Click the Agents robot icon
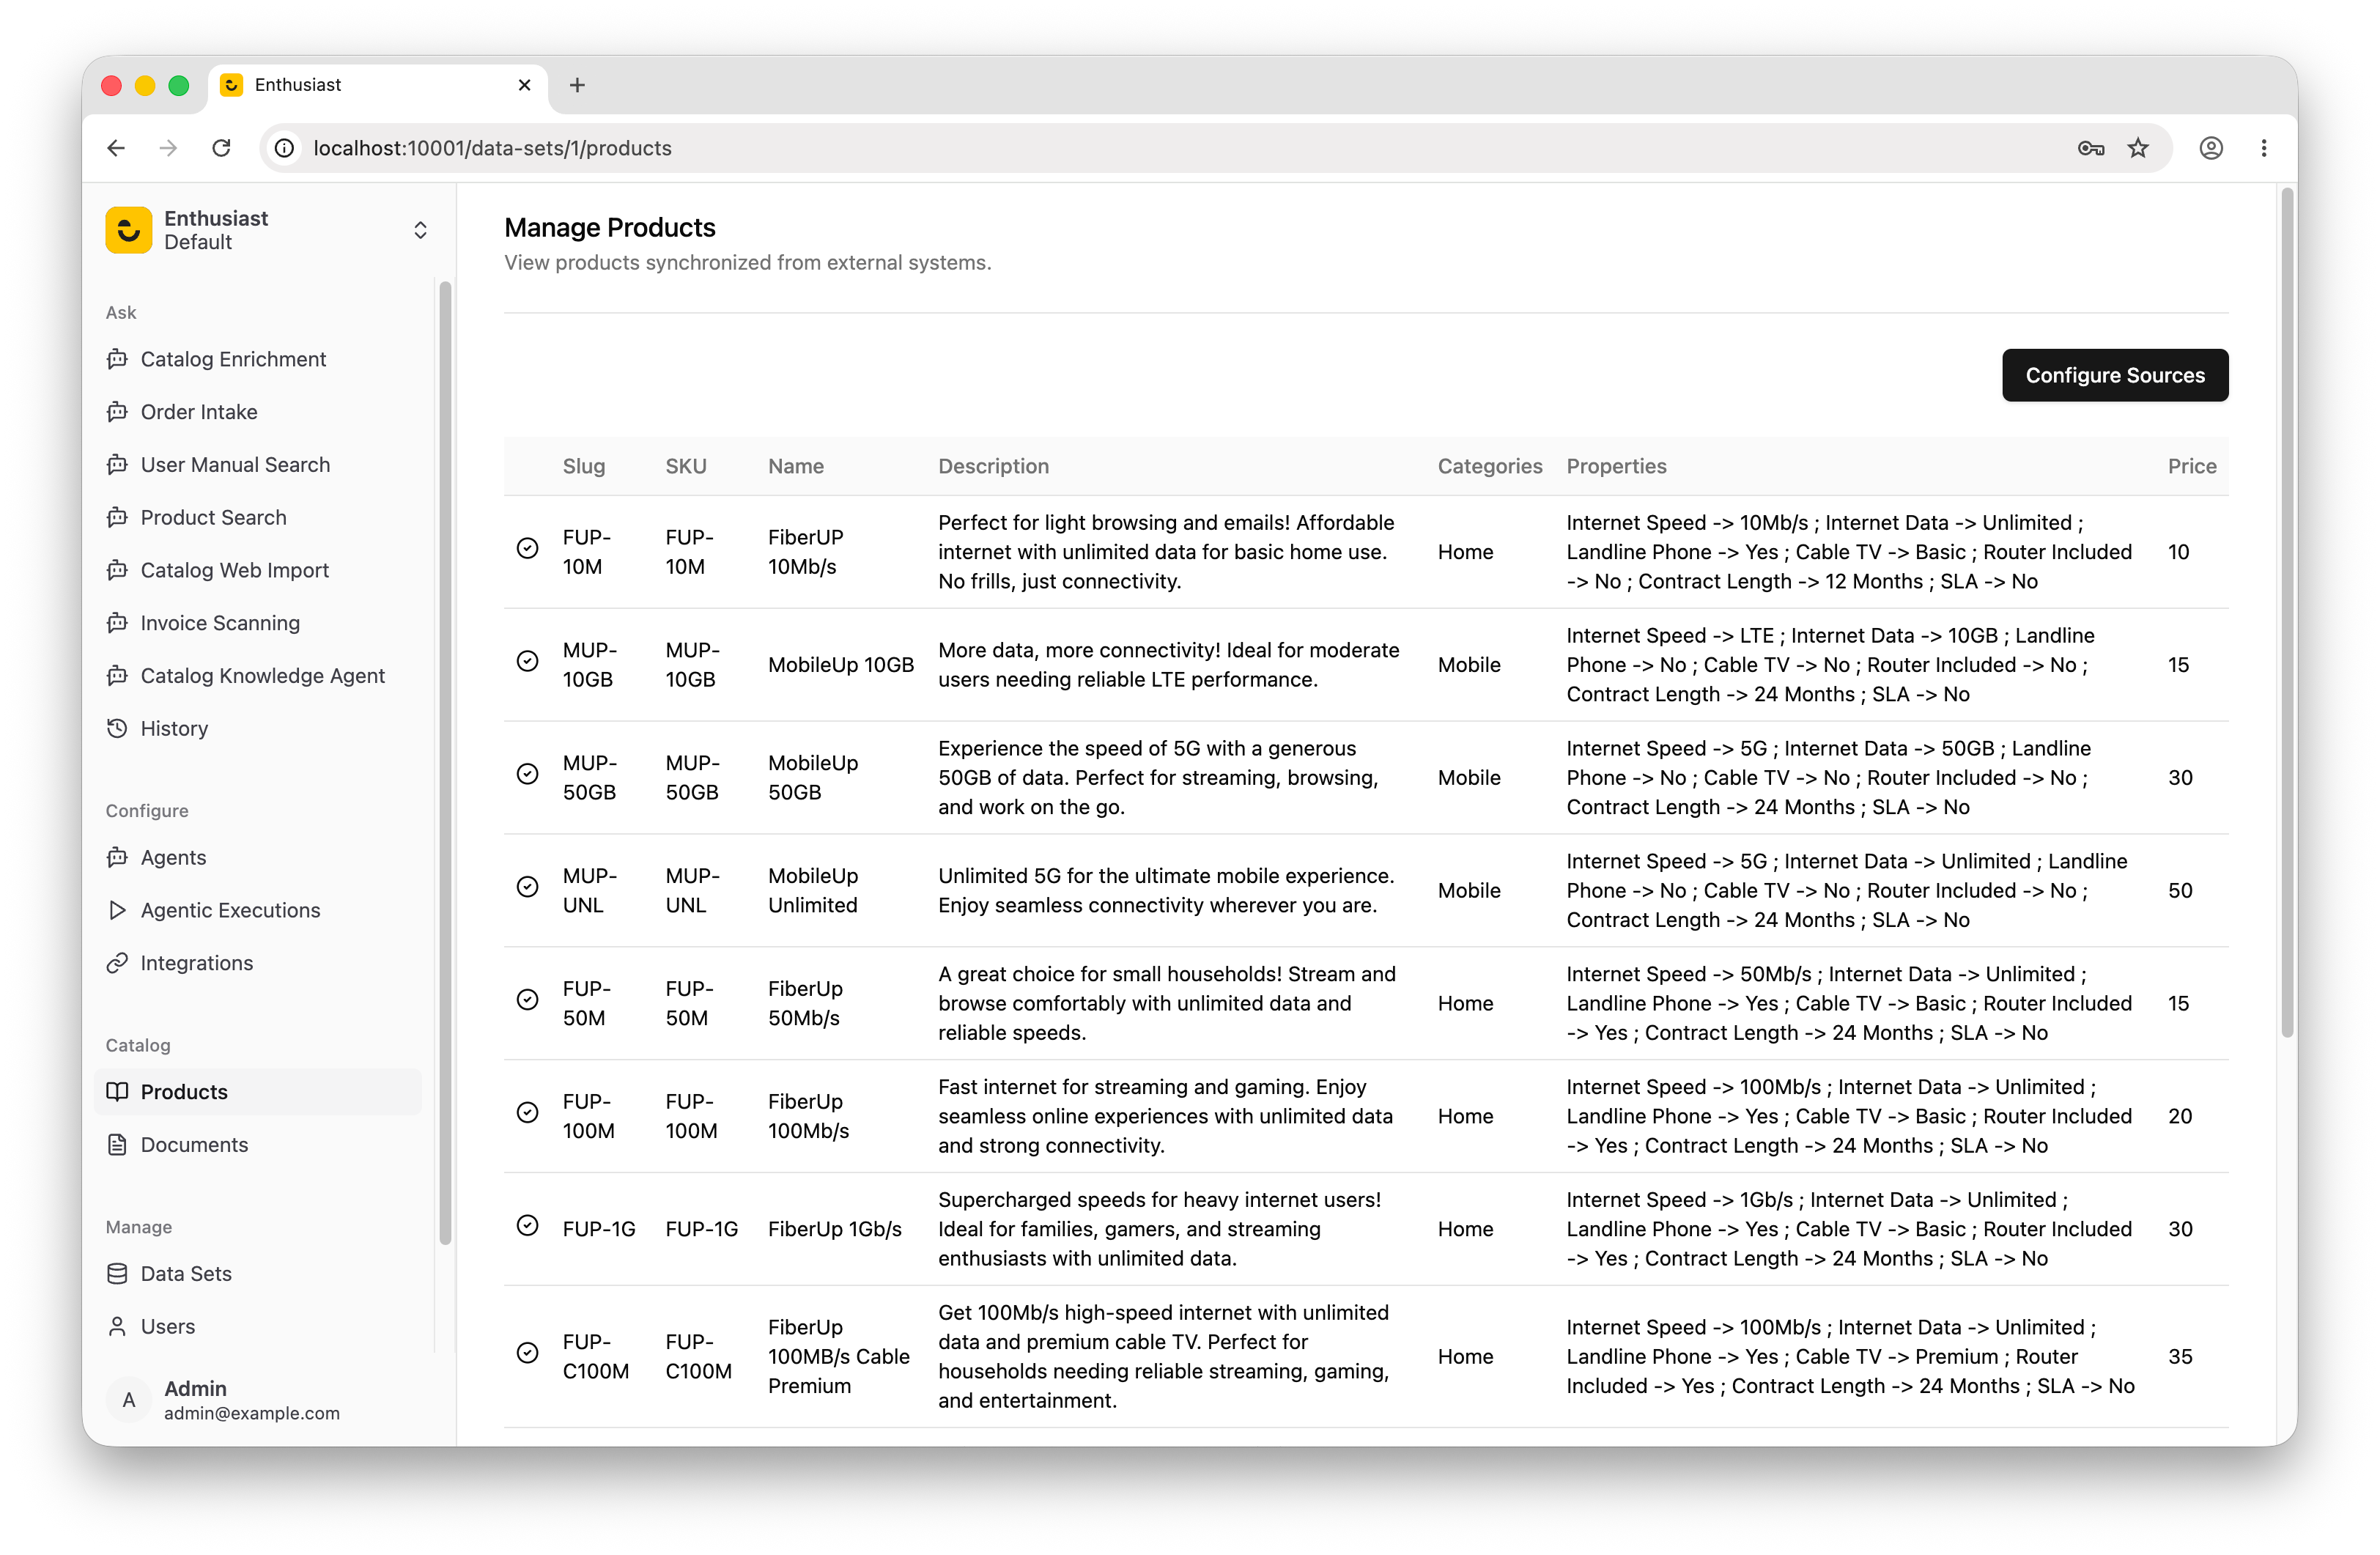 click(x=117, y=857)
